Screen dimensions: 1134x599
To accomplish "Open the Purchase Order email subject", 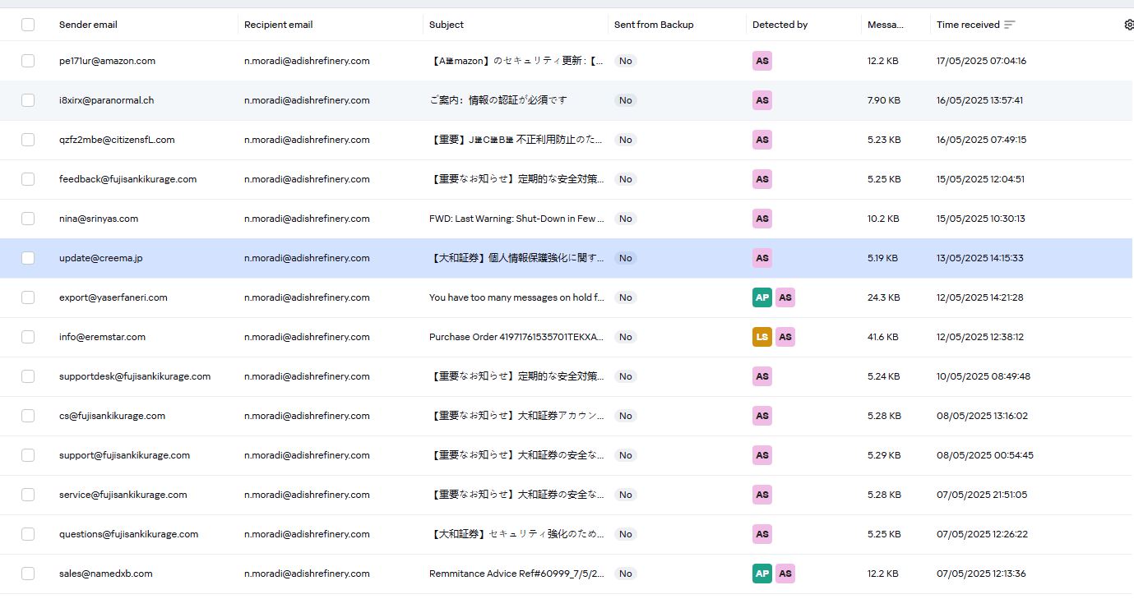I will 516,337.
